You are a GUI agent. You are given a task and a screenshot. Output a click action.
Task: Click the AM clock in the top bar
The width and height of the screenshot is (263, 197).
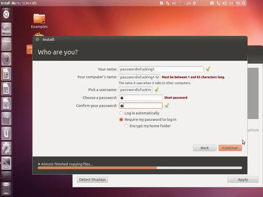[184, 3]
